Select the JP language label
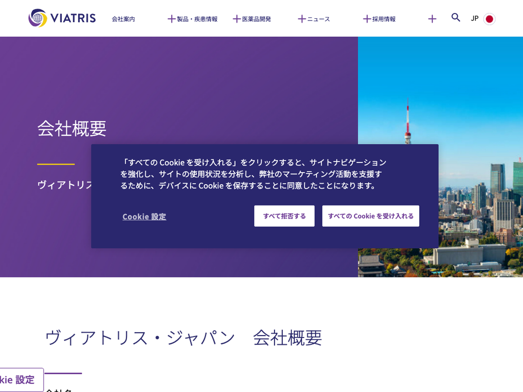This screenshot has width=523, height=392. [x=475, y=18]
